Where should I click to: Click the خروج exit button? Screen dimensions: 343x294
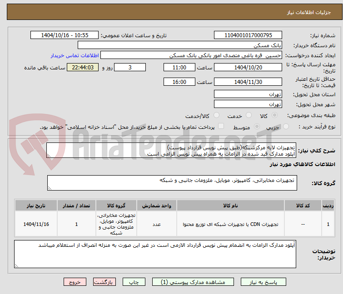75,282
